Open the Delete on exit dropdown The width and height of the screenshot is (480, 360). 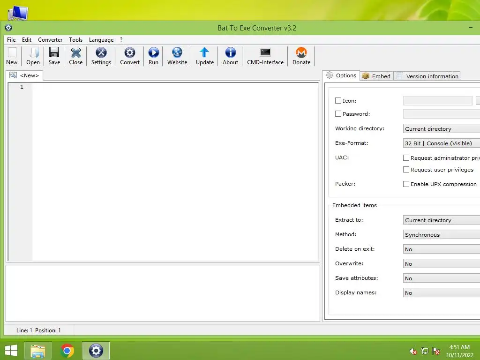[x=442, y=249]
